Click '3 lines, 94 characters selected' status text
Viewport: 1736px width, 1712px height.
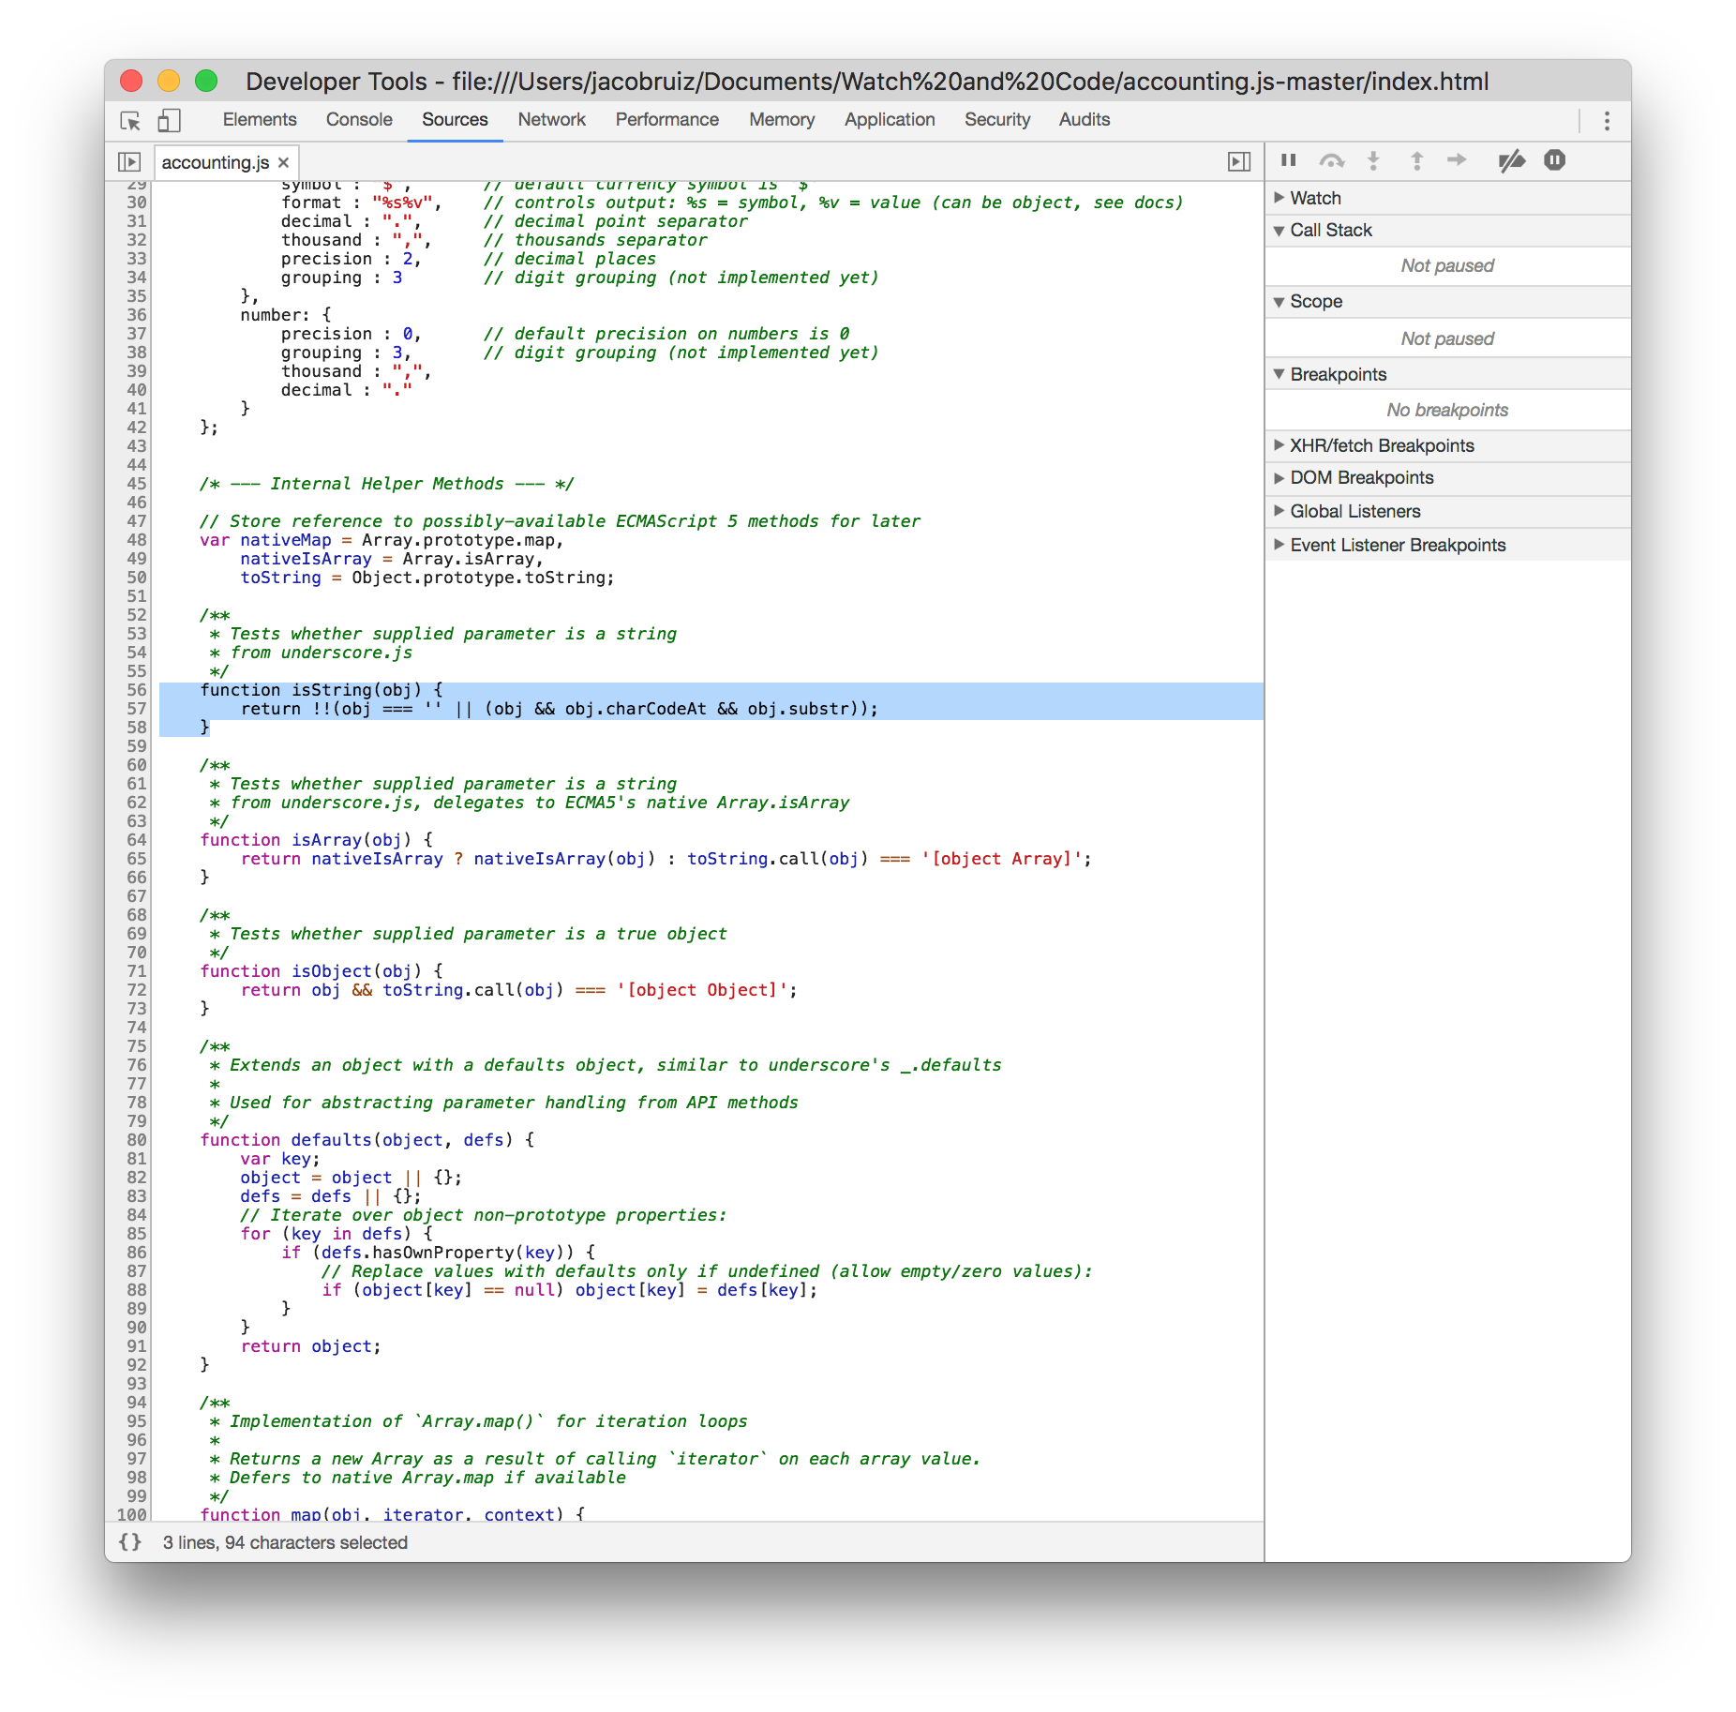pyautogui.click(x=285, y=1542)
